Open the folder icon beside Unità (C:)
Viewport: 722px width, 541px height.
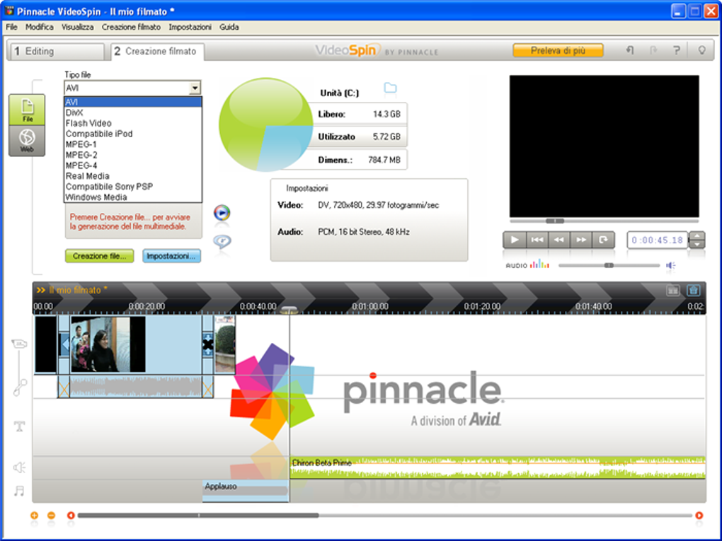pyautogui.click(x=390, y=88)
